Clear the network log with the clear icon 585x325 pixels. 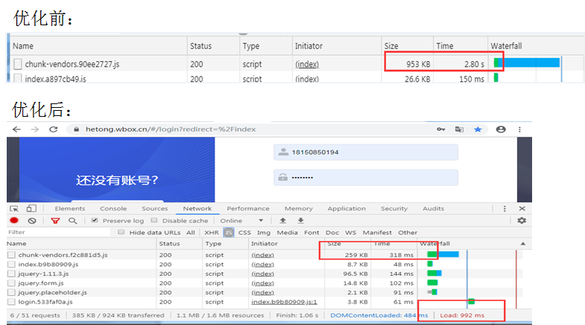[x=32, y=220]
